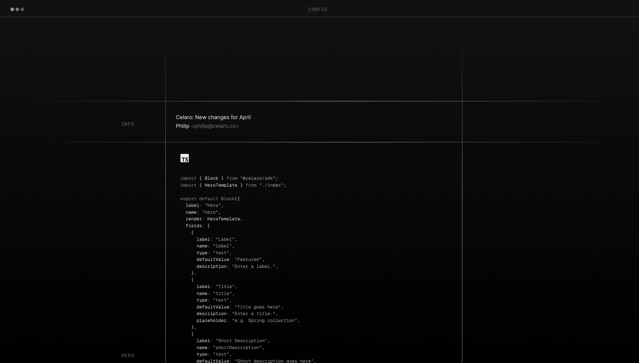The width and height of the screenshot is (639, 363).
Task: Click the Title field's defaultValue 'Title goes here'
Action: (x=258, y=307)
